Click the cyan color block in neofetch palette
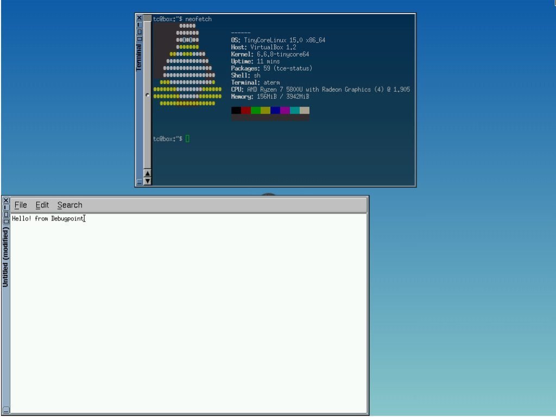The height and width of the screenshot is (417, 556). pyautogui.click(x=295, y=110)
